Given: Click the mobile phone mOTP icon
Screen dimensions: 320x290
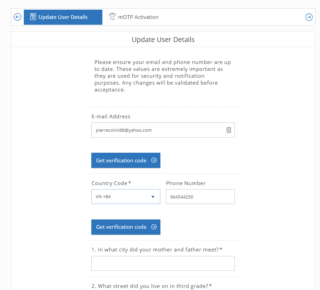Looking at the screenshot, I should [x=112, y=17].
